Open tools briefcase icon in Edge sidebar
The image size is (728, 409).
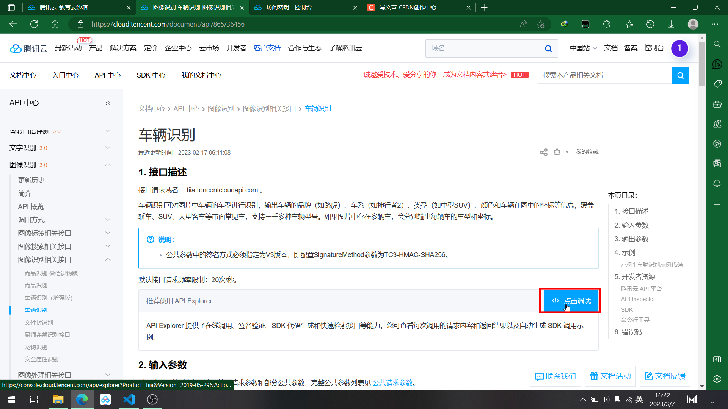(x=717, y=104)
